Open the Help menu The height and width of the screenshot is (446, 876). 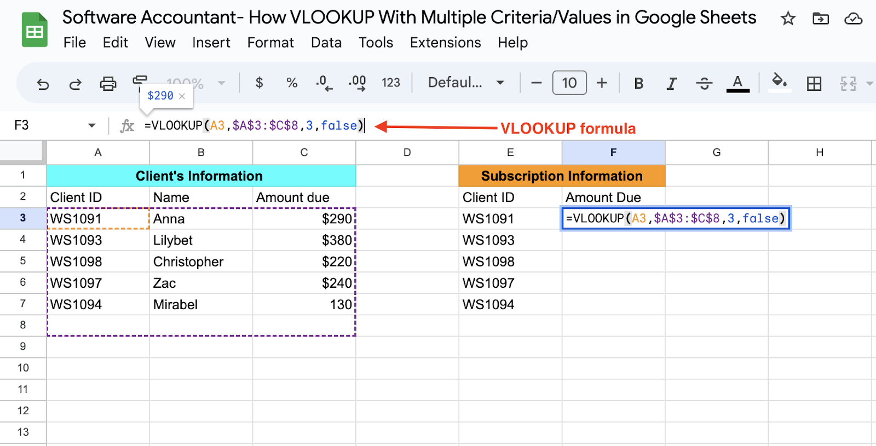pyautogui.click(x=512, y=43)
